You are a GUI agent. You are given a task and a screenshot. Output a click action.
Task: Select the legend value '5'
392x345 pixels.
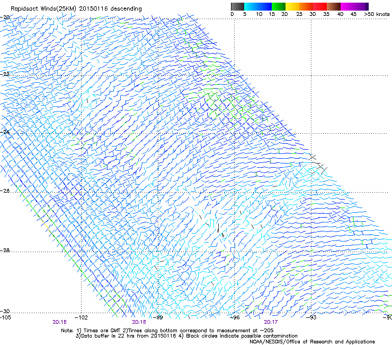245,14
